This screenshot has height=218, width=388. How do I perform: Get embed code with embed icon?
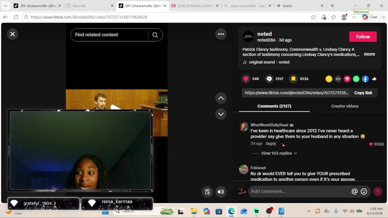tap(338, 79)
